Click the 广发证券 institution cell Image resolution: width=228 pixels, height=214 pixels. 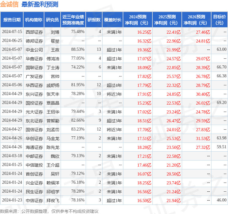coord(34,76)
